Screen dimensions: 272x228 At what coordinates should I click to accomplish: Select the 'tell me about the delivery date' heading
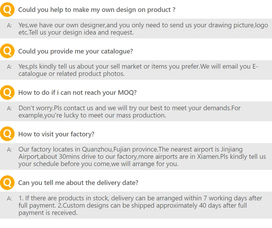[78, 183]
